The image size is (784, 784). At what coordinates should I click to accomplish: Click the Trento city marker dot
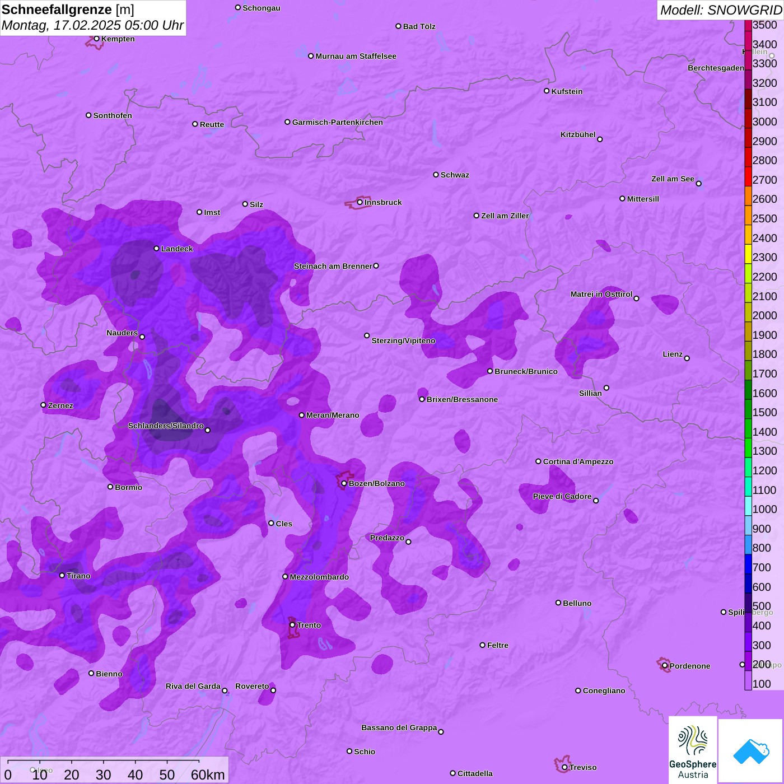coord(292,625)
